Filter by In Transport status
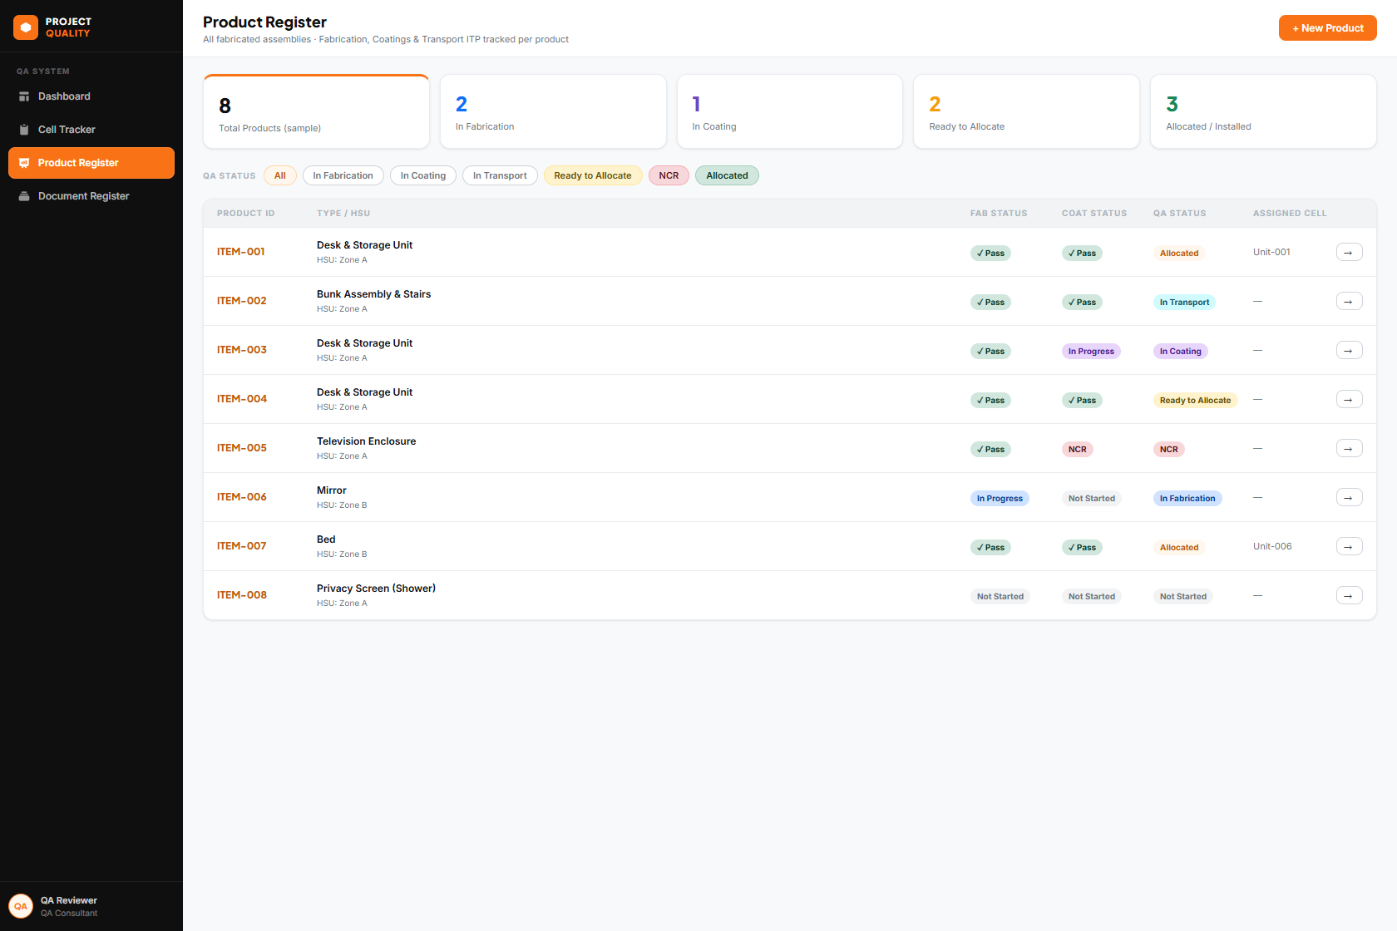Screen dimensions: 1397x931 click(500, 175)
